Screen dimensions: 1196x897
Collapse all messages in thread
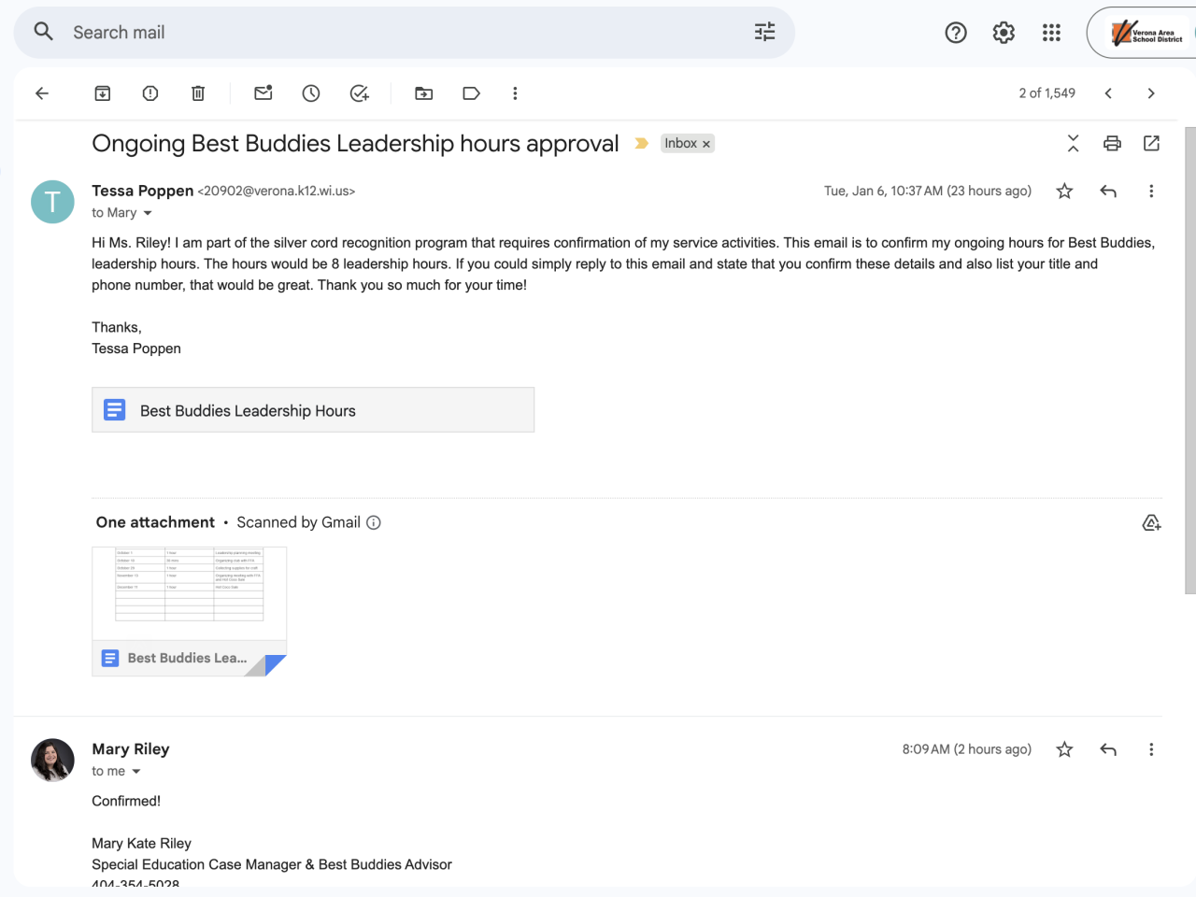pyautogui.click(x=1073, y=143)
